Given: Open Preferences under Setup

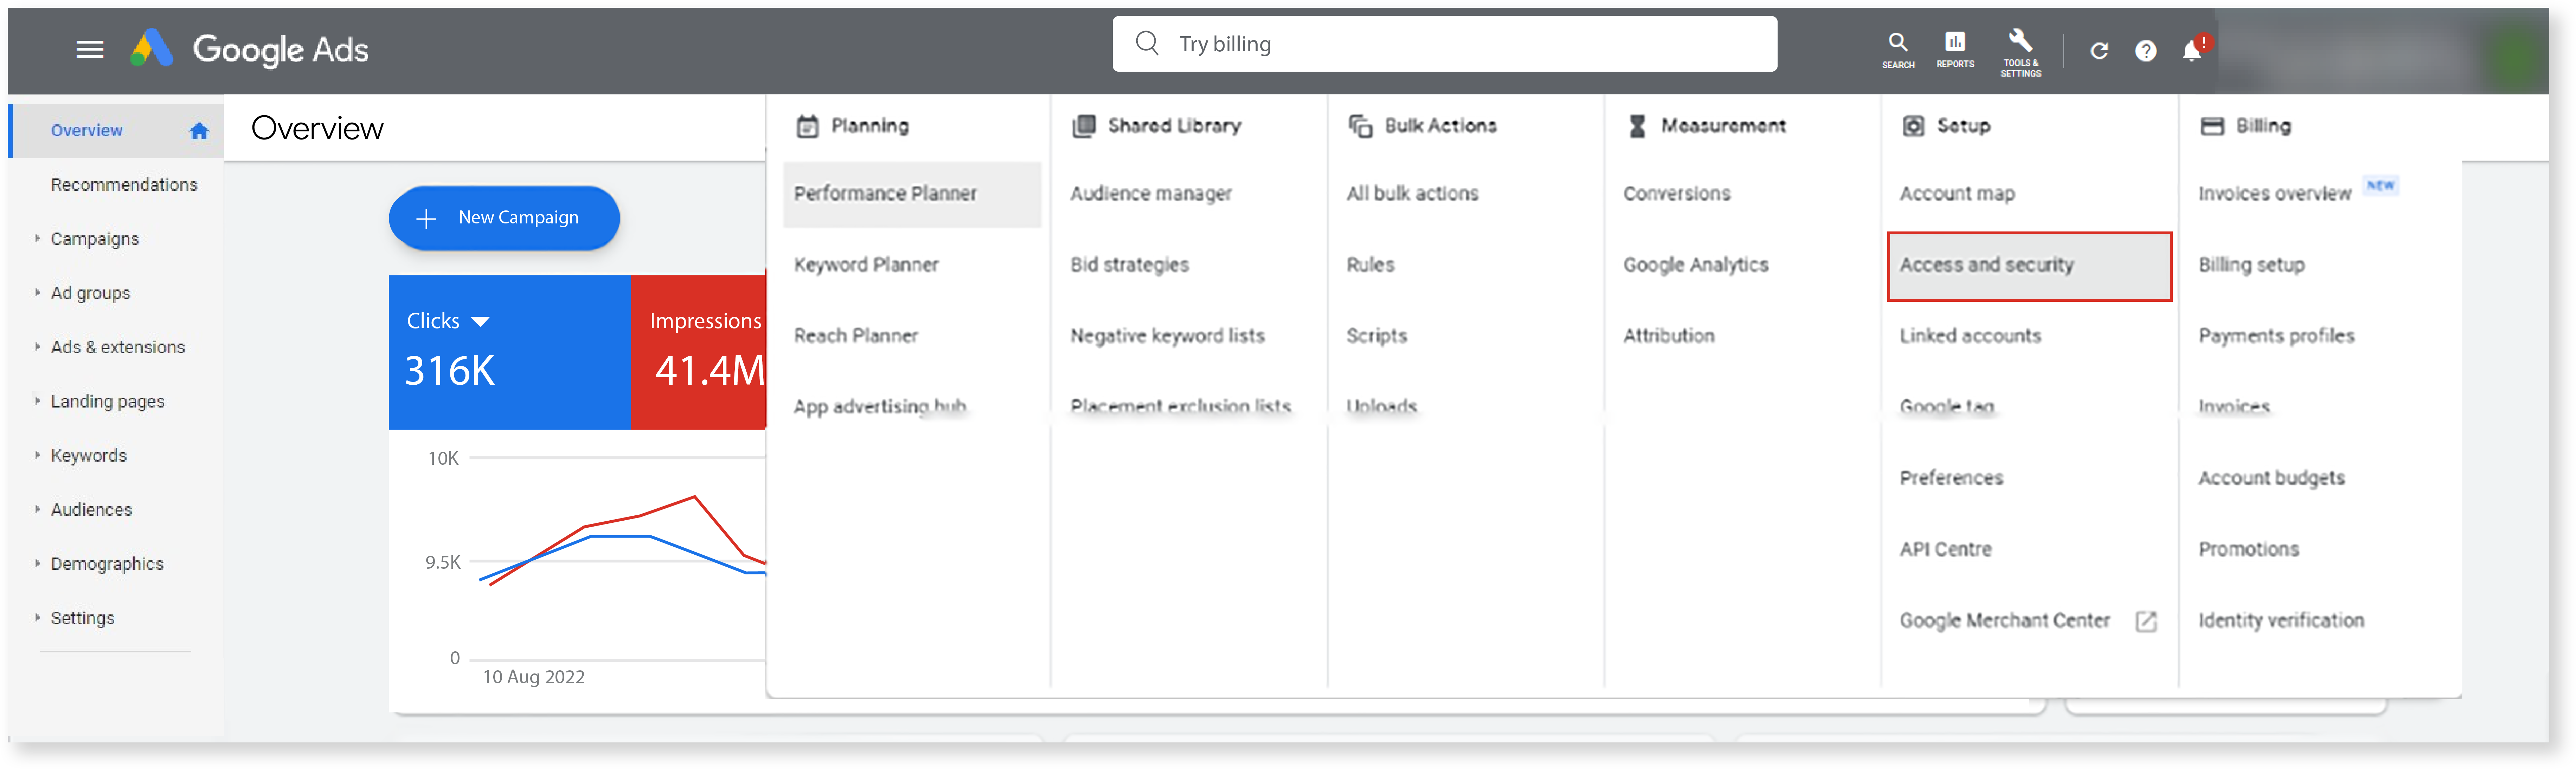Looking at the screenshot, I should pos(1951,478).
